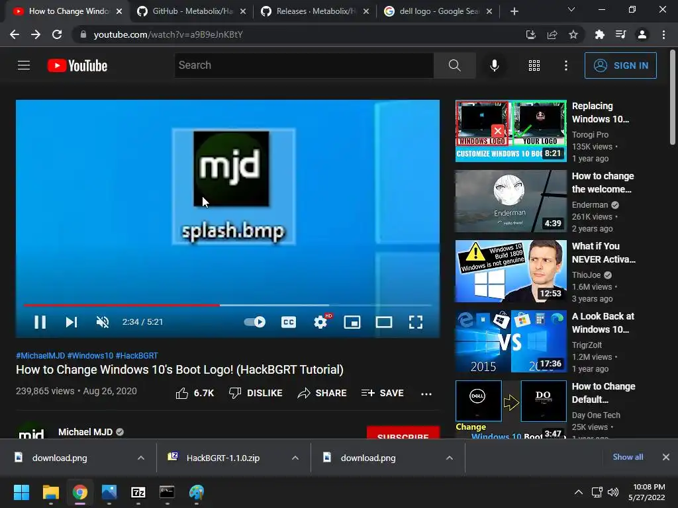Subscribe to Michael MJD channel

click(x=403, y=433)
